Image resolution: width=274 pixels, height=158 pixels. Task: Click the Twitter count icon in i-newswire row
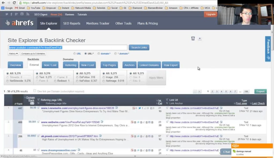click(x=140, y=108)
